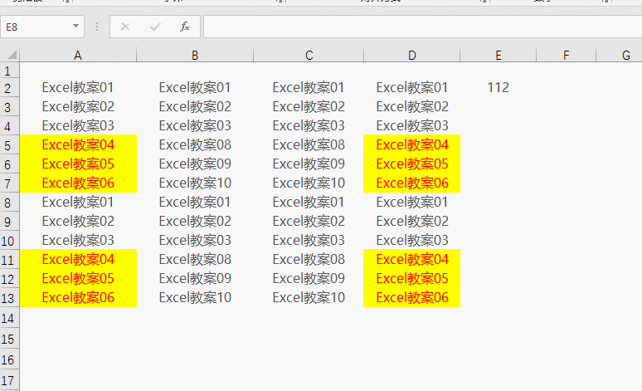
Task: Select row 2 header
Action: [10, 88]
